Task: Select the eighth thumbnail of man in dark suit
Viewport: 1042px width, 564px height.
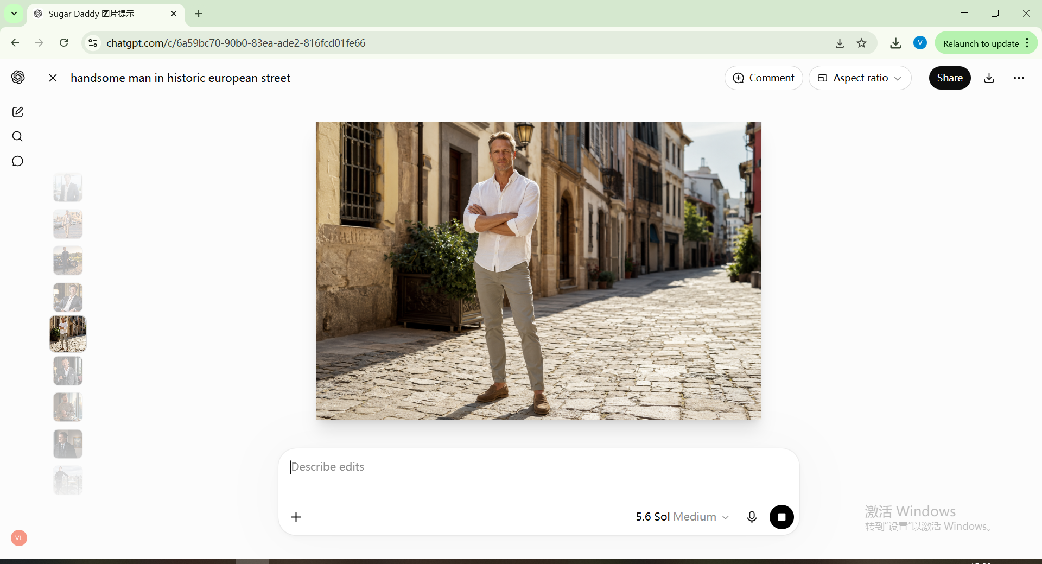Action: [68, 444]
